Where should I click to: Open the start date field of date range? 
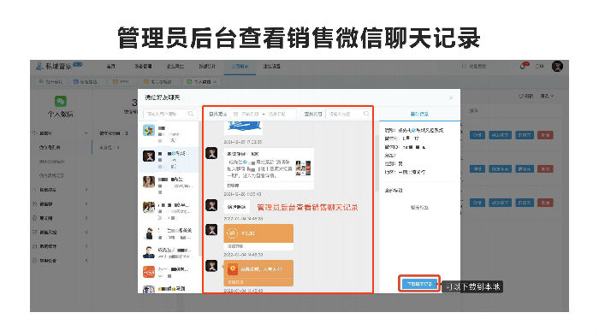tap(250, 114)
